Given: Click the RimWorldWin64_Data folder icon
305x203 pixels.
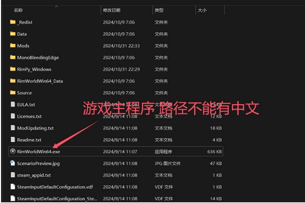Looking at the screenshot, I should (13, 81).
